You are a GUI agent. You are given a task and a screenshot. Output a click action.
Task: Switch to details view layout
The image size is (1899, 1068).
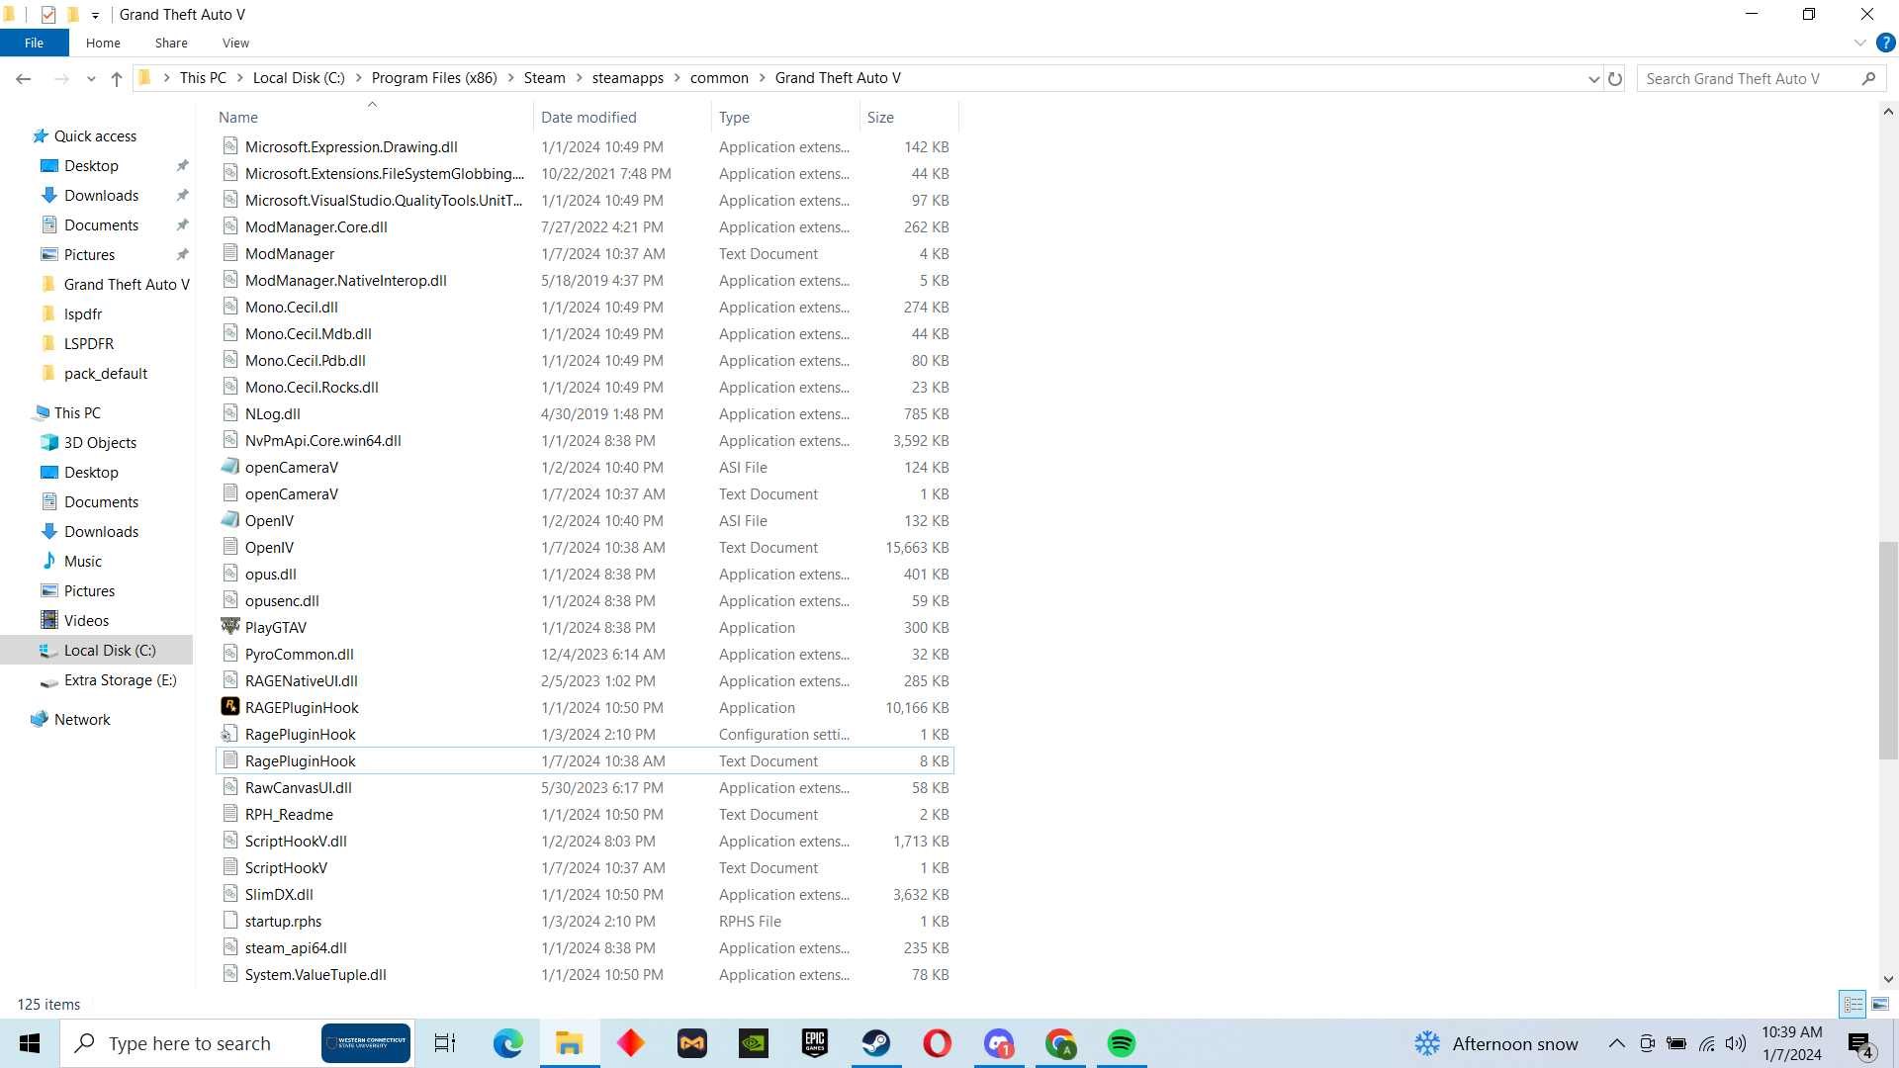point(1854,1005)
